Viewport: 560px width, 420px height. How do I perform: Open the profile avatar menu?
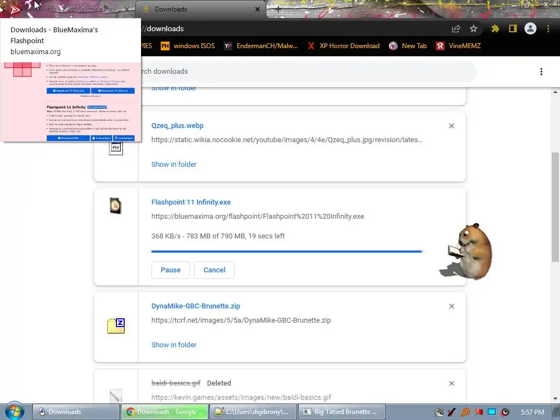point(530,28)
